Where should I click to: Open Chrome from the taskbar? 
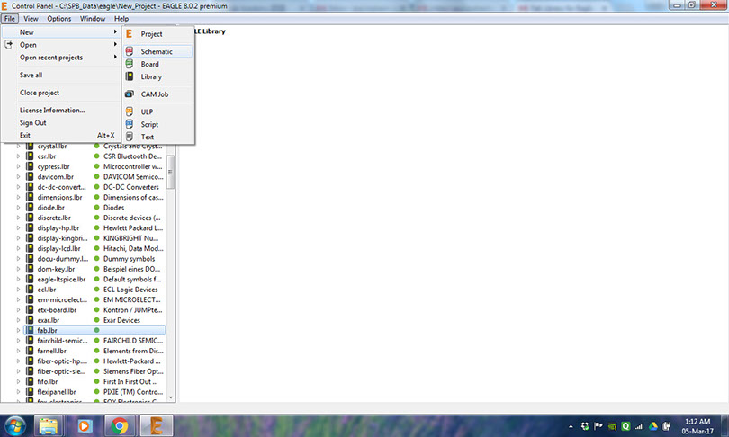click(120, 426)
